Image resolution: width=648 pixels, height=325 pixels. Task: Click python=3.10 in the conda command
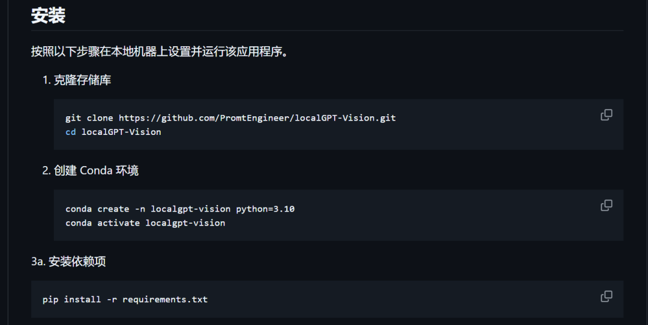point(265,209)
